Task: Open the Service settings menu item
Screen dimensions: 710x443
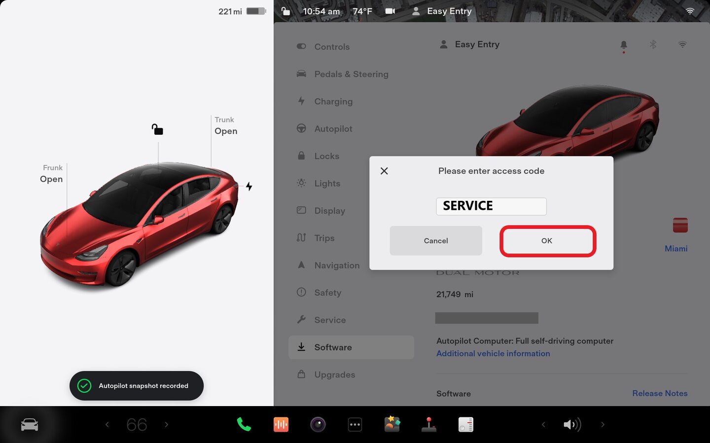Action: click(x=330, y=320)
